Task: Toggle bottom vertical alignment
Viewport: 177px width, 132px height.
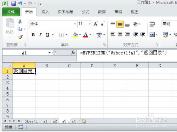Action: point(127,25)
